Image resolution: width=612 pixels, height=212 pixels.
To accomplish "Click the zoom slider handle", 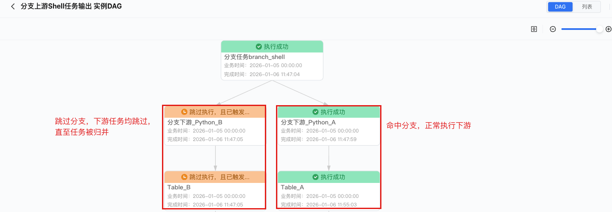I will tap(600, 29).
